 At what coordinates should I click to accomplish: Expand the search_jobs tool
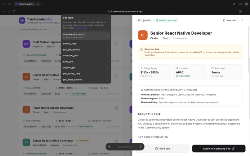[x=86, y=44]
